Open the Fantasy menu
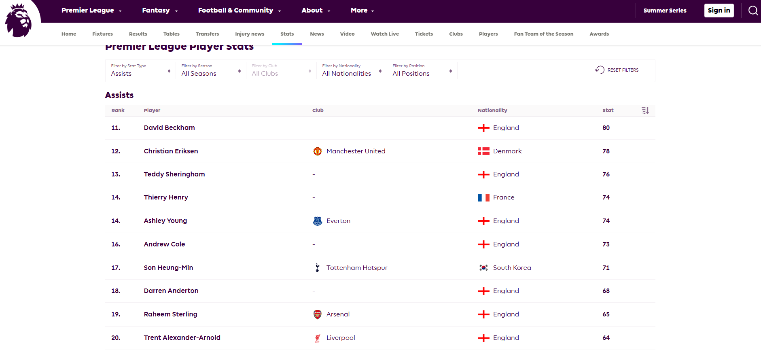Screen dimensions: 761x350 pyautogui.click(x=160, y=11)
